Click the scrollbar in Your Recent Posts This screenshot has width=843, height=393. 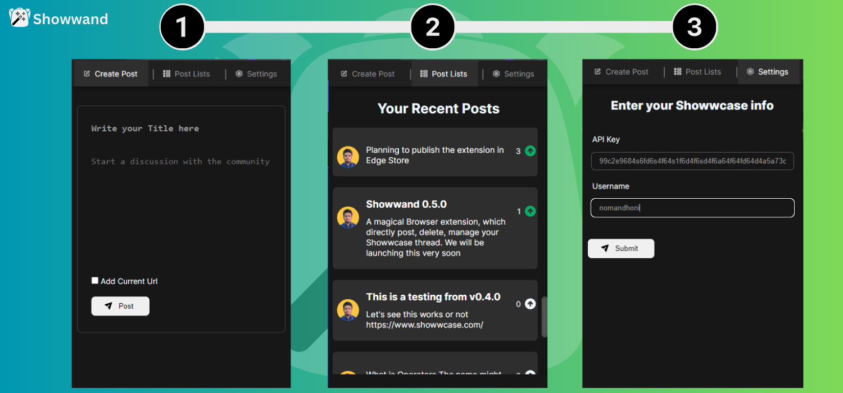tap(544, 317)
